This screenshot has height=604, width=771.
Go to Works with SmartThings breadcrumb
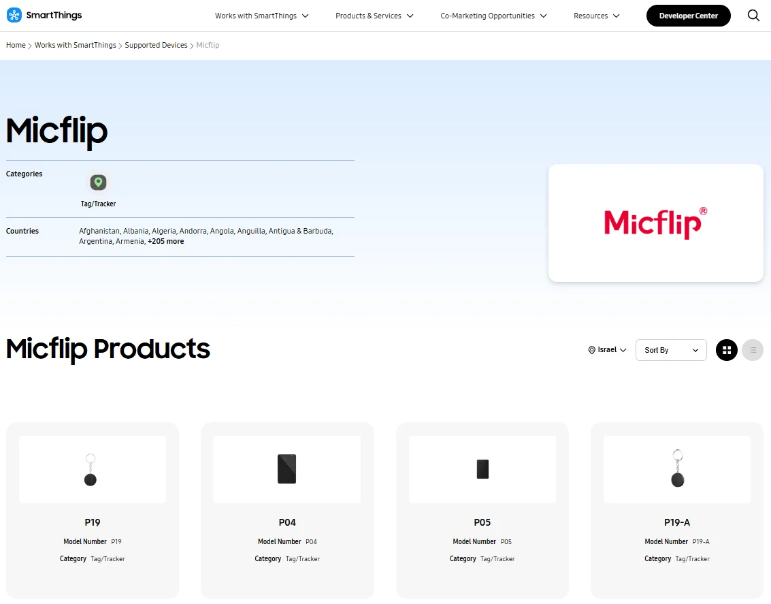tap(76, 45)
